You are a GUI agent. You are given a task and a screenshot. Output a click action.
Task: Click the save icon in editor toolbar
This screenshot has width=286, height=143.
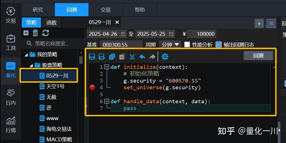click(x=92, y=57)
